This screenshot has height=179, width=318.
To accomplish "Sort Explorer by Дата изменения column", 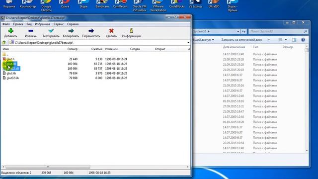I will pyautogui.click(x=234, y=47).
